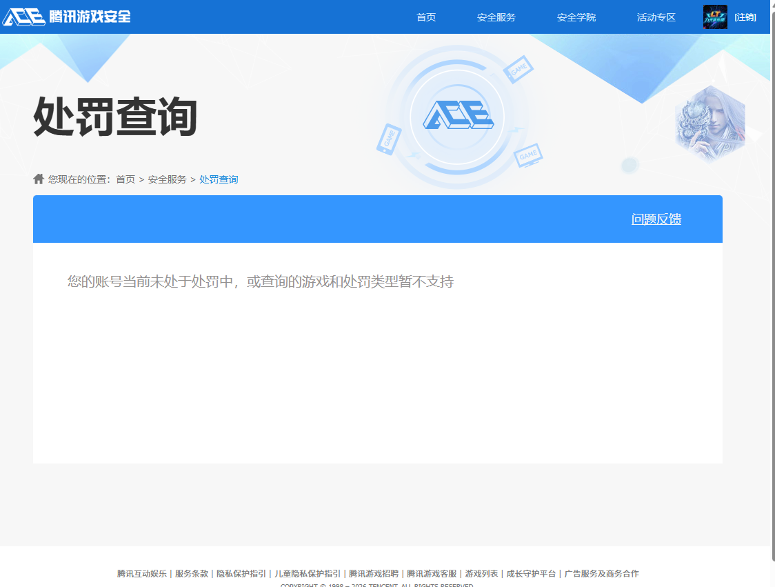Open the 首页 navigation menu item
This screenshot has height=587, width=775.
pyautogui.click(x=425, y=17)
